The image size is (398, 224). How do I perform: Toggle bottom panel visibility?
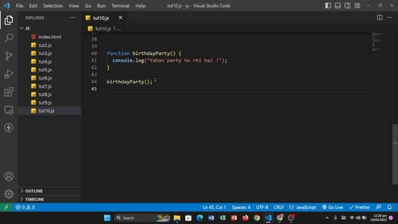[x=338, y=6]
